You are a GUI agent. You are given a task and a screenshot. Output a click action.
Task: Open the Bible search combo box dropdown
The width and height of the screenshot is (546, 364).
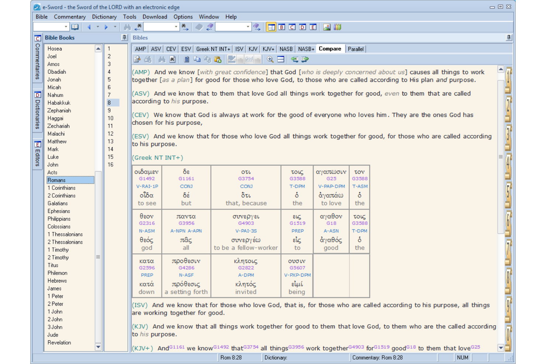[x=176, y=27]
